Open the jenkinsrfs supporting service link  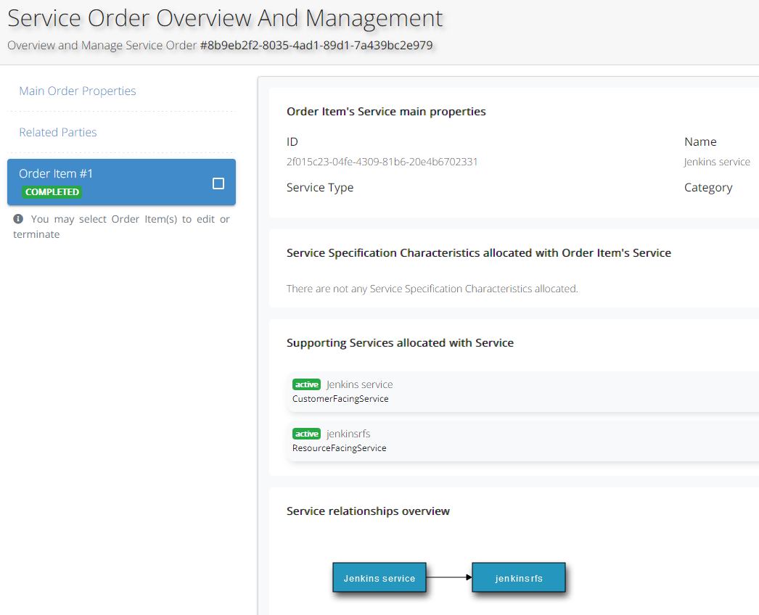(x=348, y=434)
